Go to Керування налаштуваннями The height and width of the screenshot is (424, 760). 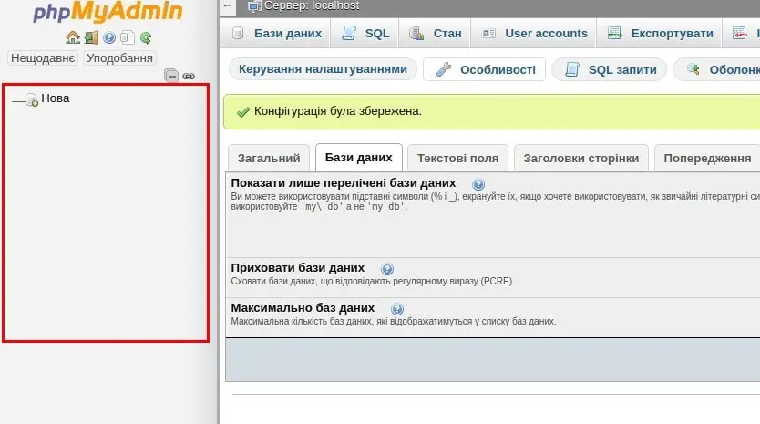click(323, 69)
